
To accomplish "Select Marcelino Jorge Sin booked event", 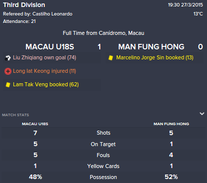I will (x=155, y=58).
